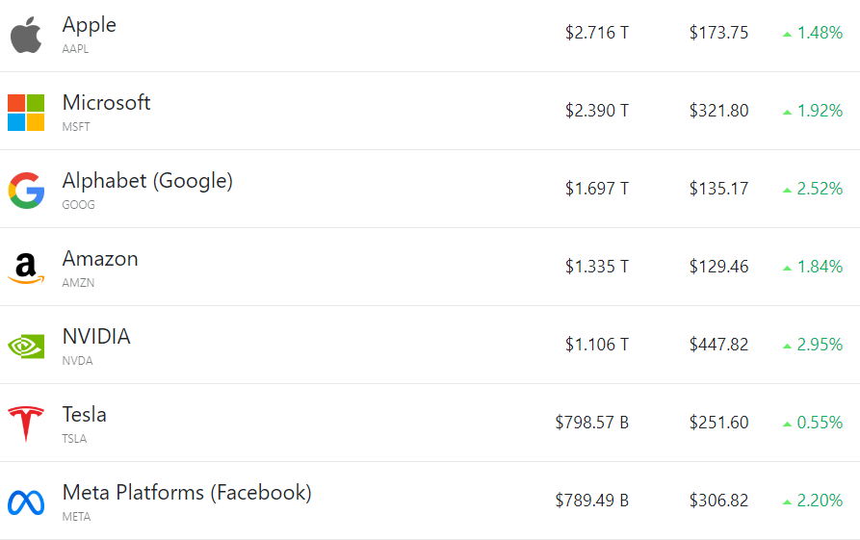The image size is (860, 540).
Task: Open the Amazon company link
Action: coord(100,259)
